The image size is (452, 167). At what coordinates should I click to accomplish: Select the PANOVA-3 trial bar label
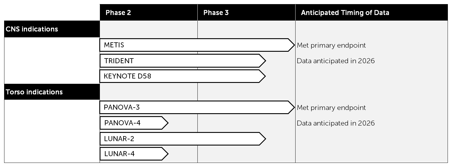click(x=122, y=107)
